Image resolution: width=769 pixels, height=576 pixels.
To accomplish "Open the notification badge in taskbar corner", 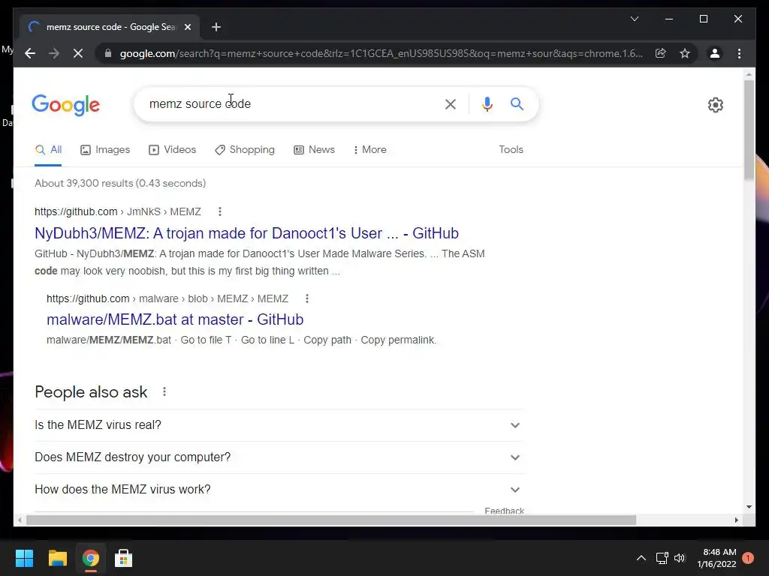I will click(x=748, y=558).
